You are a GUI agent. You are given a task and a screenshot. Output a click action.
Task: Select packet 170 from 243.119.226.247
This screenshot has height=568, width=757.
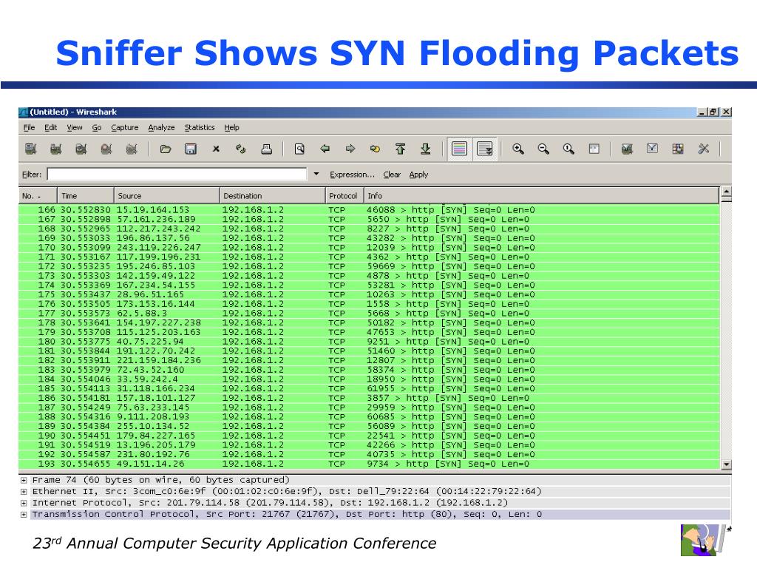(x=369, y=248)
